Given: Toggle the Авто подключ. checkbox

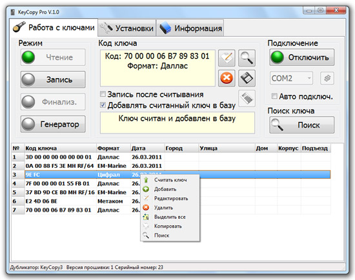Looking at the screenshot, I should (x=274, y=96).
